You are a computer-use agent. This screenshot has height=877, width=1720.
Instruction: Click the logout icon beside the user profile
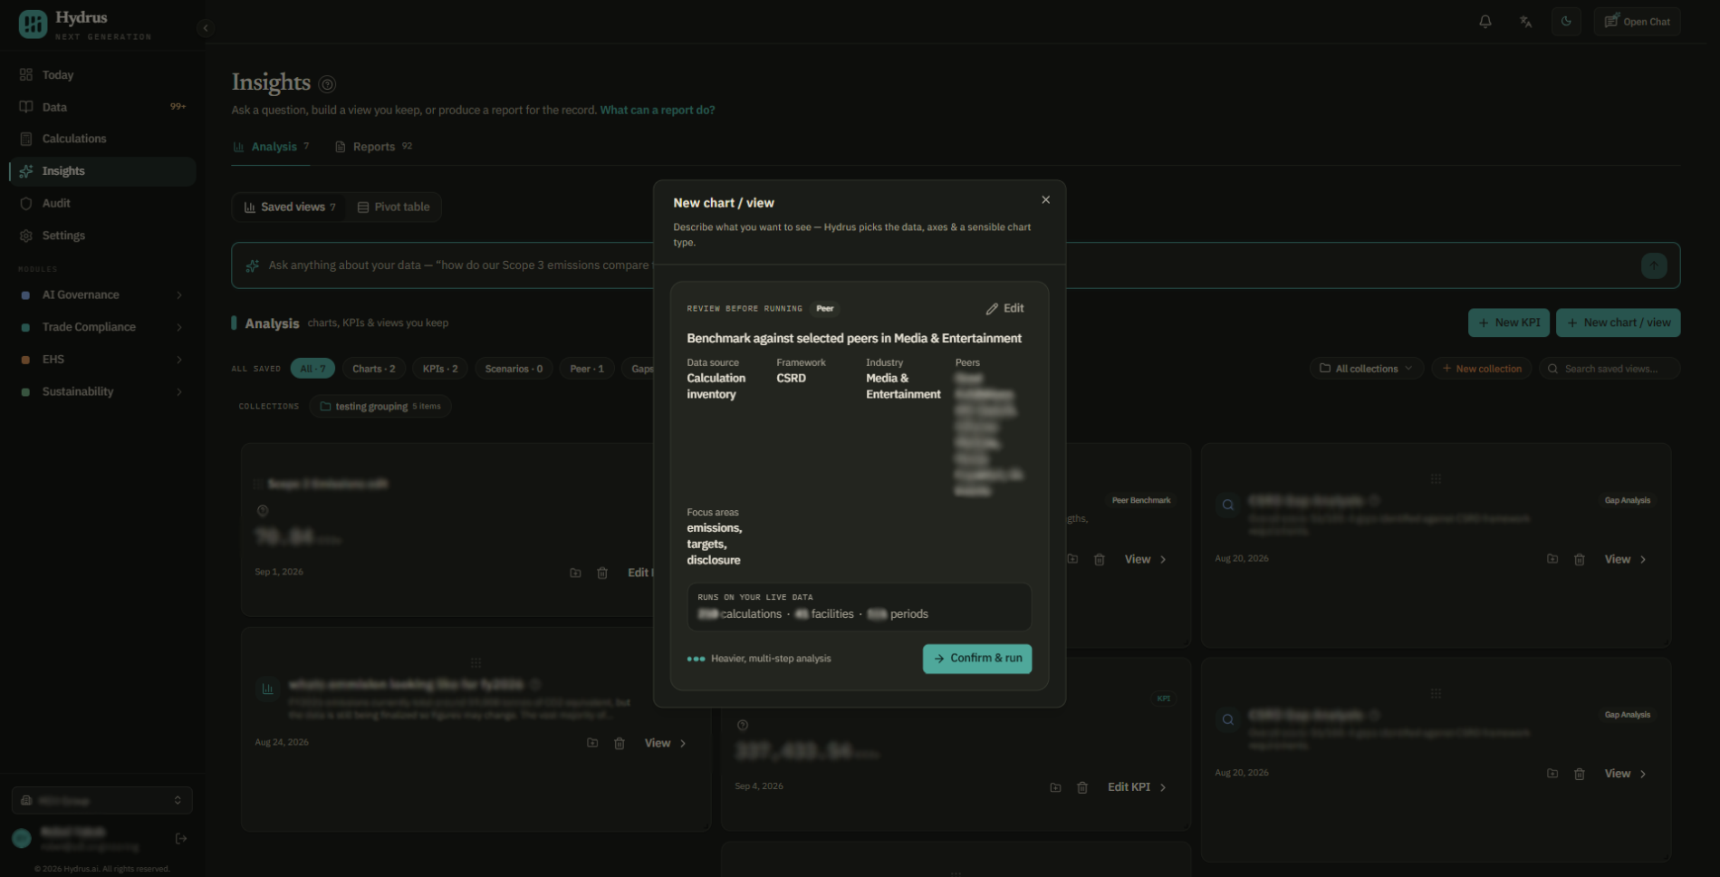[x=181, y=839]
